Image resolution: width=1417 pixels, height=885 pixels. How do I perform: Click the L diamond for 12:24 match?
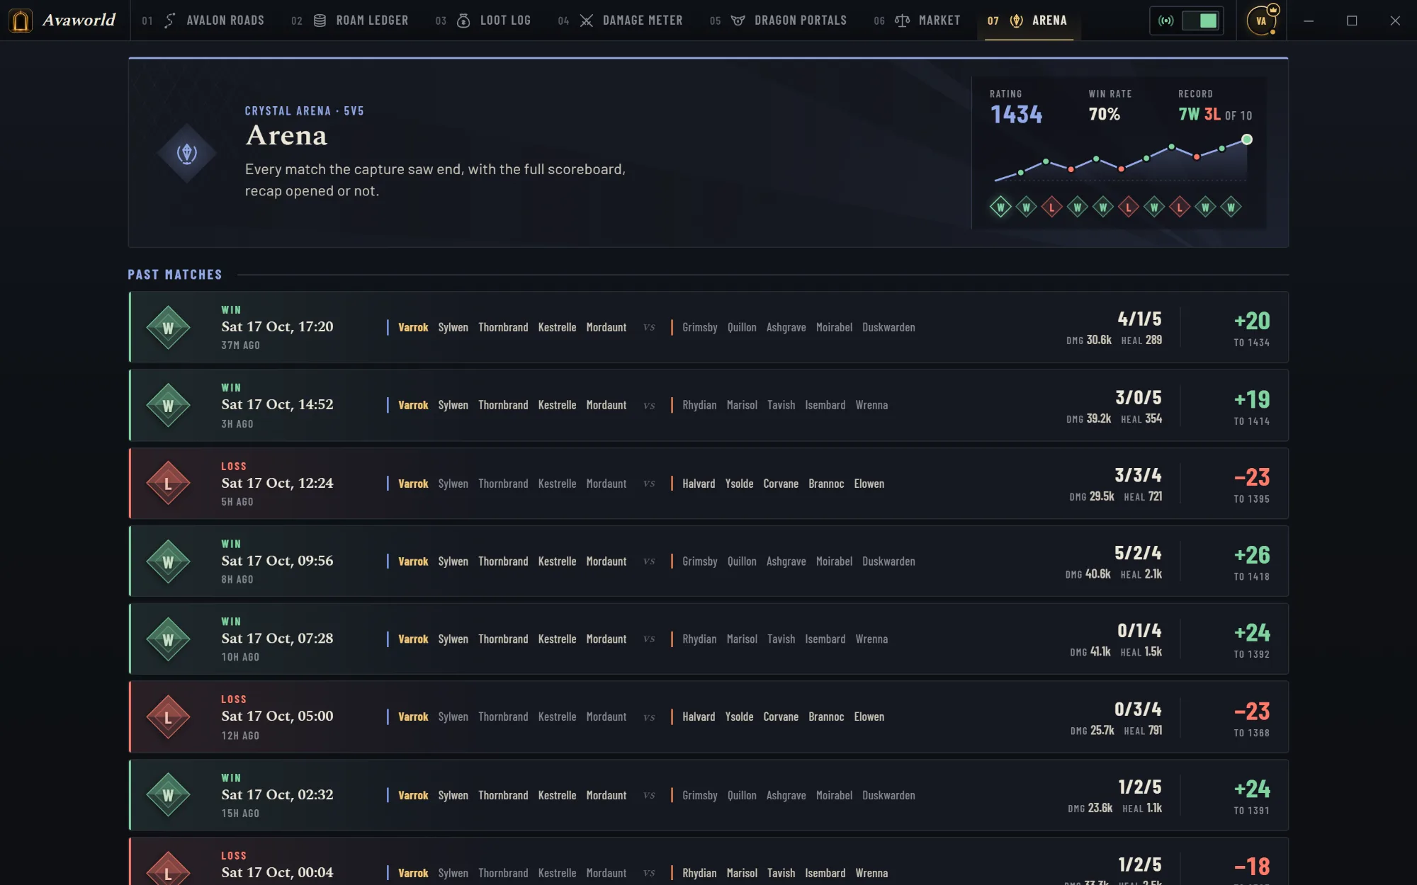[x=168, y=484]
